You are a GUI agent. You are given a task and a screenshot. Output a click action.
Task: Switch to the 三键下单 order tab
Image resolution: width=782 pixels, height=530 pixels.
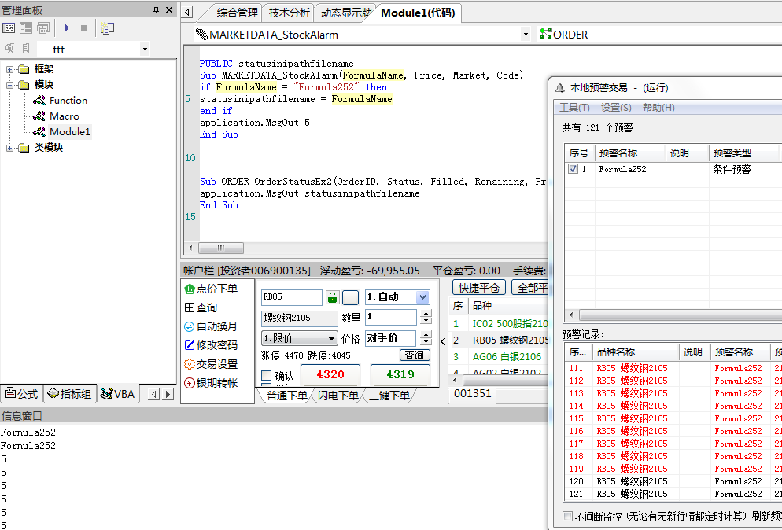[x=389, y=396]
